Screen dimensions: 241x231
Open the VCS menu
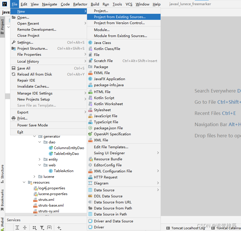pyautogui.click(x=129, y=4)
